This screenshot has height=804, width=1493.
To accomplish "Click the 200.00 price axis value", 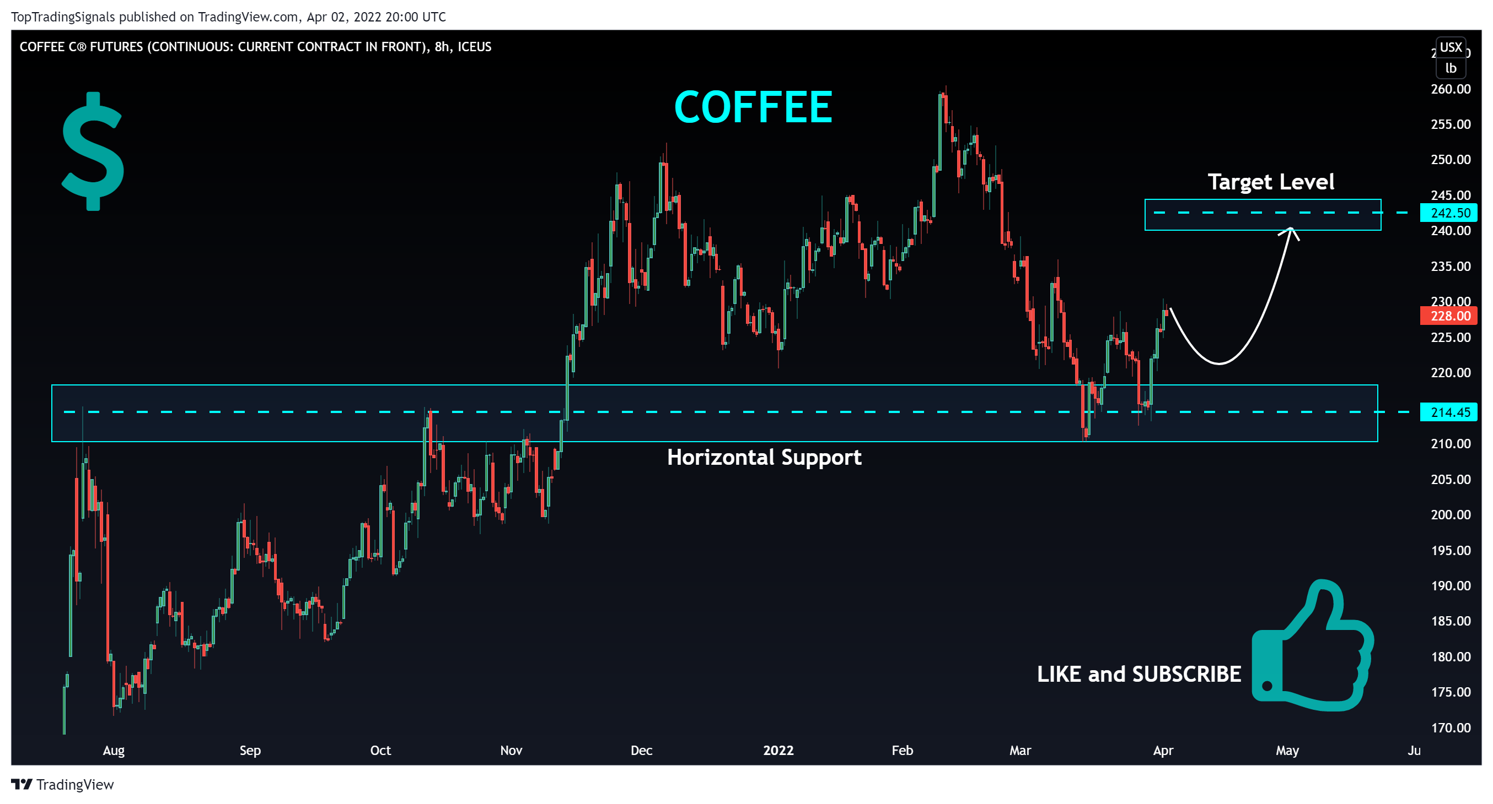I will (1450, 514).
